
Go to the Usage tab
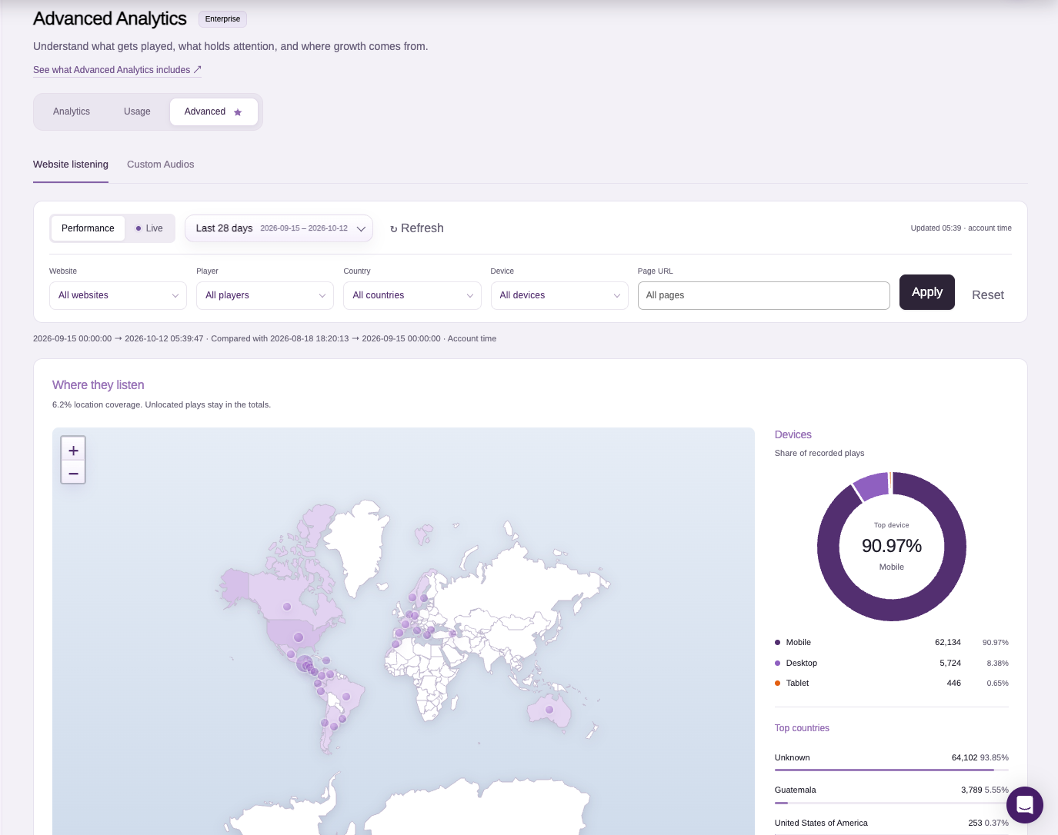pyautogui.click(x=137, y=111)
